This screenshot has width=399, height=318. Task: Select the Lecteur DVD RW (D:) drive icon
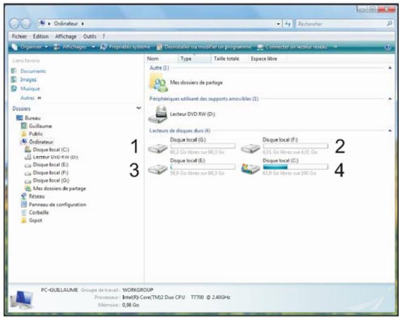(x=158, y=114)
